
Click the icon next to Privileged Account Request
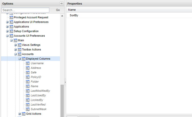coord(11,17)
